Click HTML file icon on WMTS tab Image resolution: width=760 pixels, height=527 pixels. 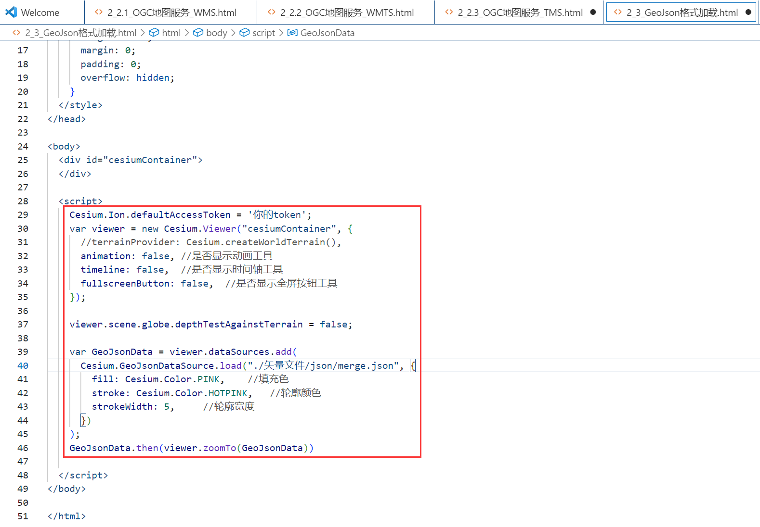(x=272, y=13)
